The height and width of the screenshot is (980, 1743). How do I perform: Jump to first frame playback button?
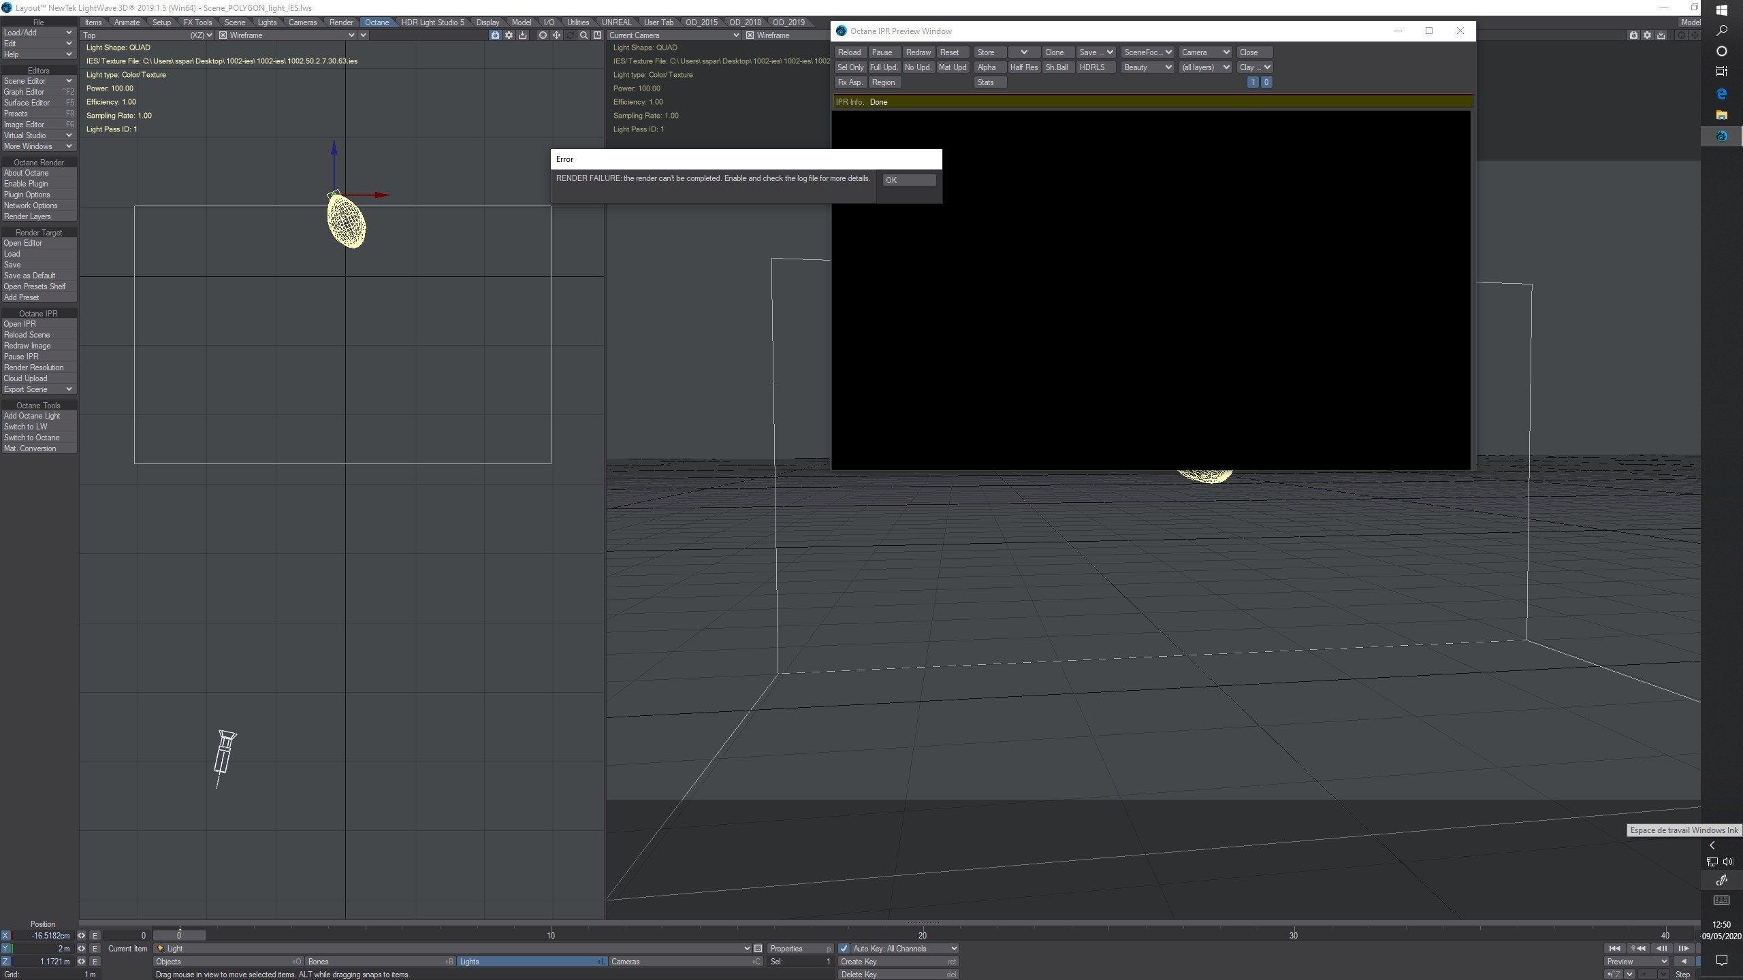[1614, 949]
